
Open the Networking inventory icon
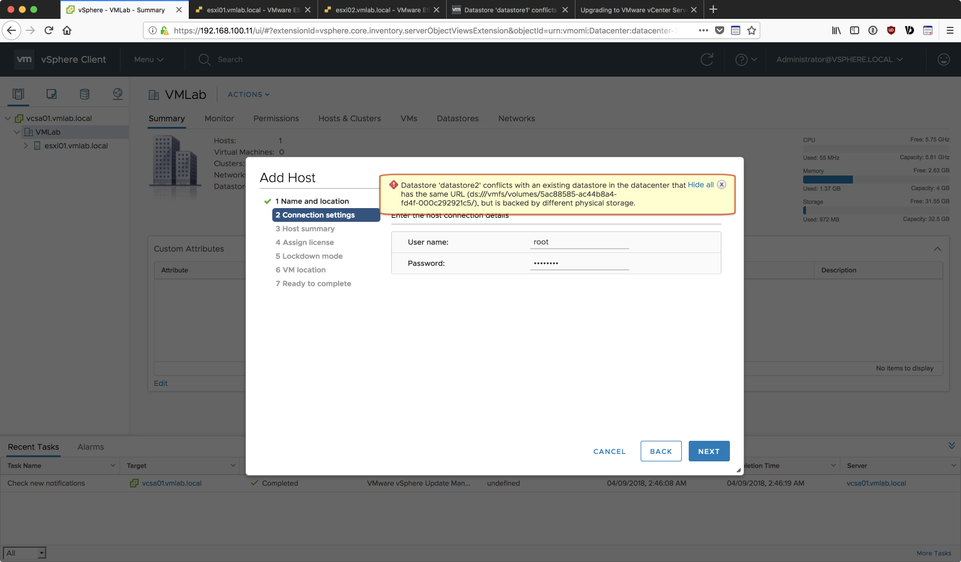pos(118,94)
